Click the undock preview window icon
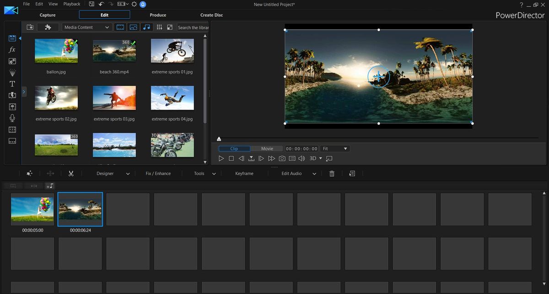The height and width of the screenshot is (294, 549). click(329, 158)
